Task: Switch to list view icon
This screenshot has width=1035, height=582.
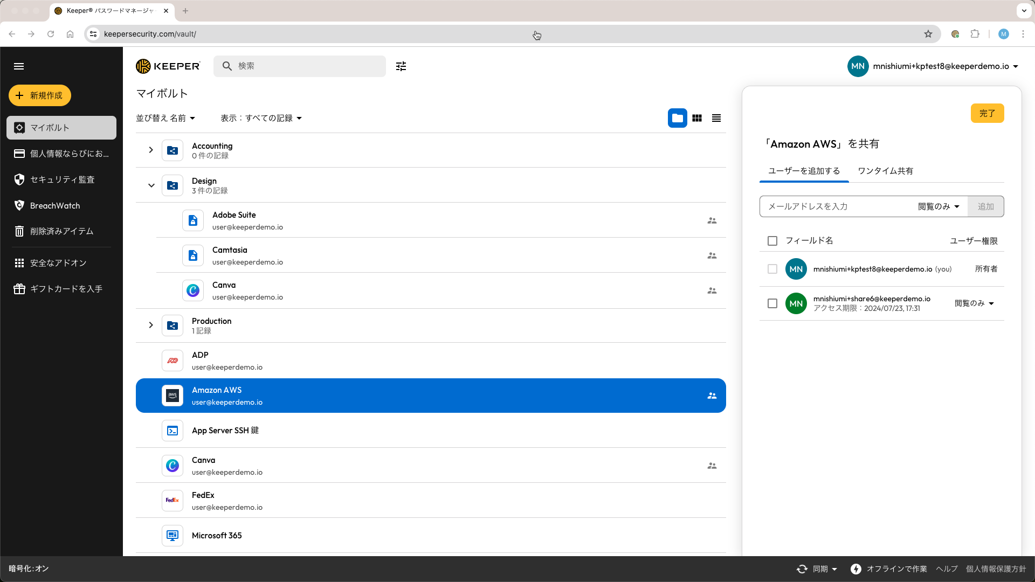Action: 716,118
